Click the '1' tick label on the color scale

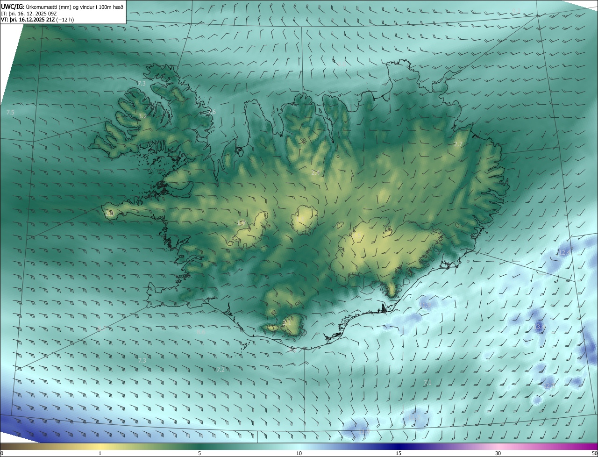tap(100, 454)
